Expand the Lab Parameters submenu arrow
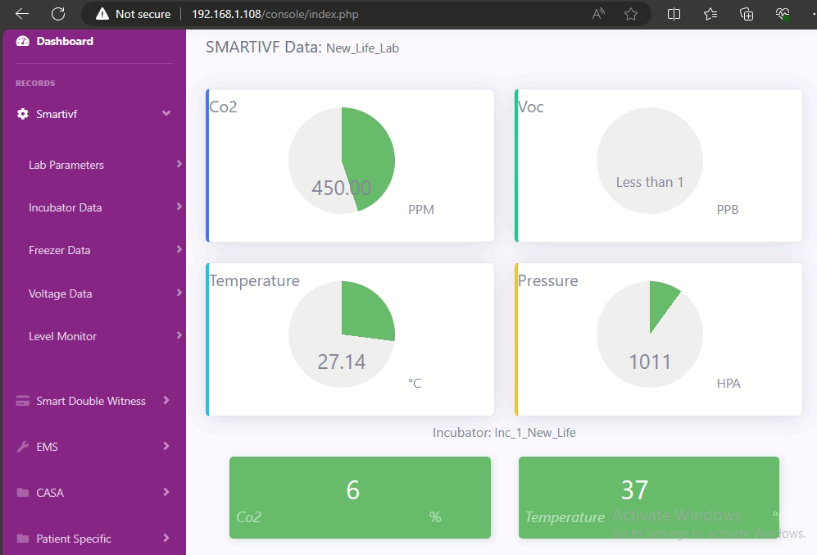Image resolution: width=817 pixels, height=555 pixels. [x=179, y=165]
